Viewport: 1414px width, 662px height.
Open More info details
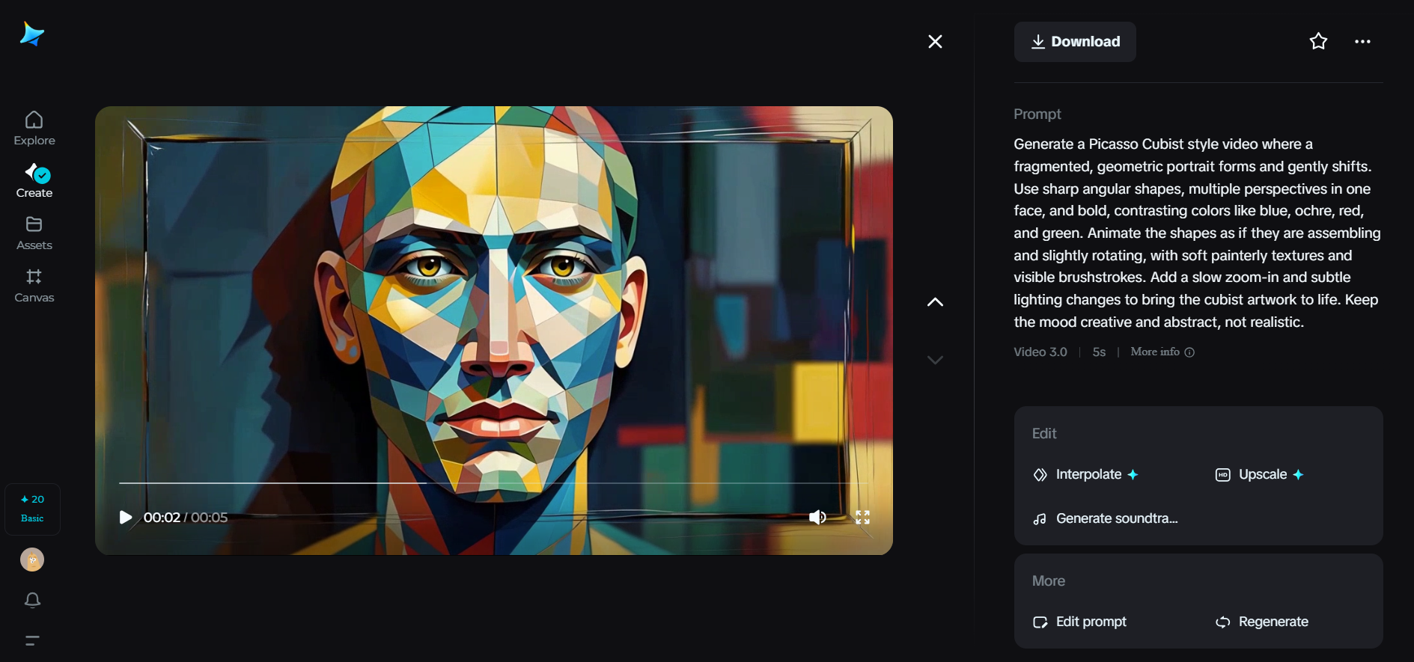1162,352
